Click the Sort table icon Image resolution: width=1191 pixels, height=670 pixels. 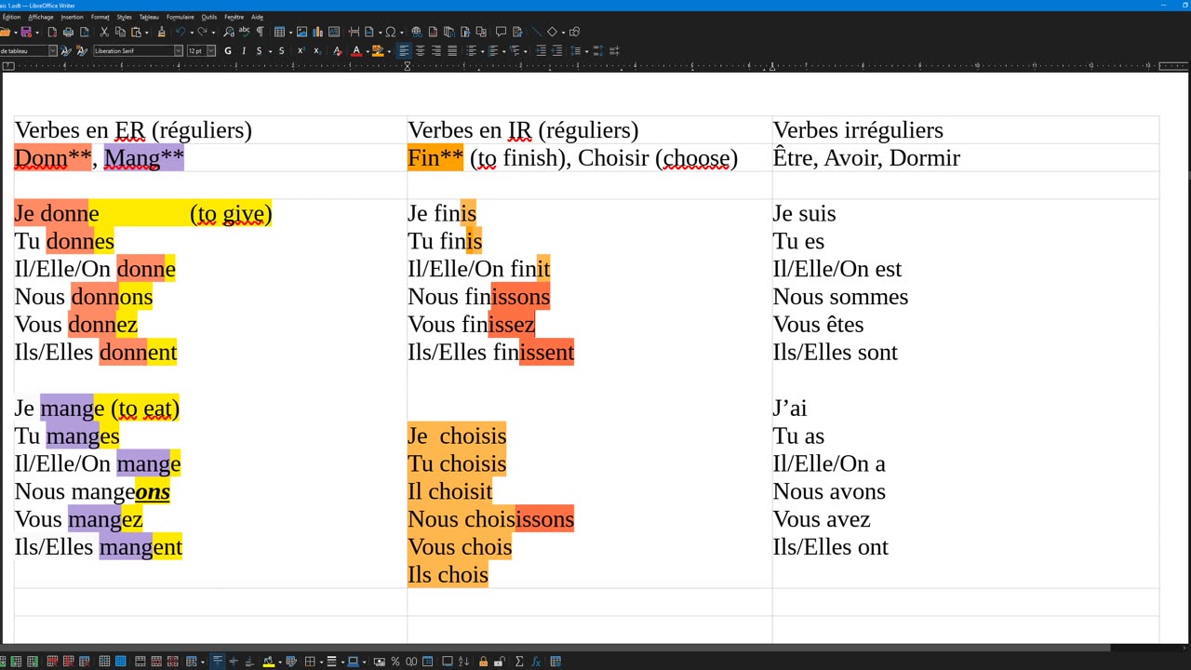tap(464, 662)
